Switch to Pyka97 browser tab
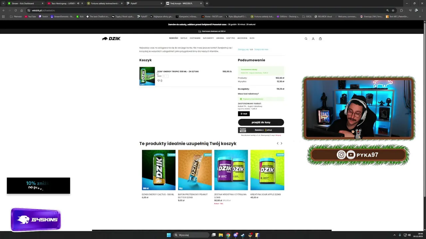426x239 pixels. click(144, 3)
